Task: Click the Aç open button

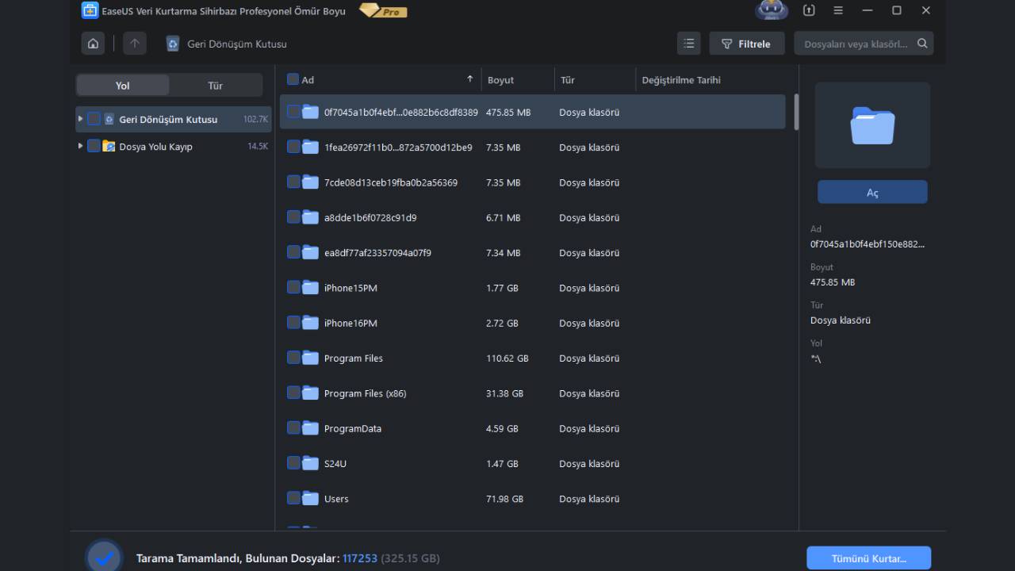Action: [872, 192]
